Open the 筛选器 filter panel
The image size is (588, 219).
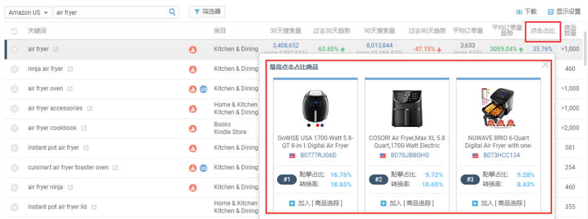click(207, 12)
